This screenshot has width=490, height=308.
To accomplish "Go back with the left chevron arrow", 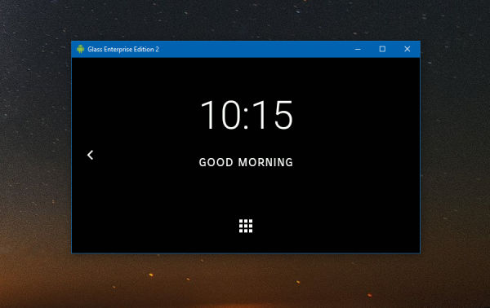I will click(x=91, y=155).
